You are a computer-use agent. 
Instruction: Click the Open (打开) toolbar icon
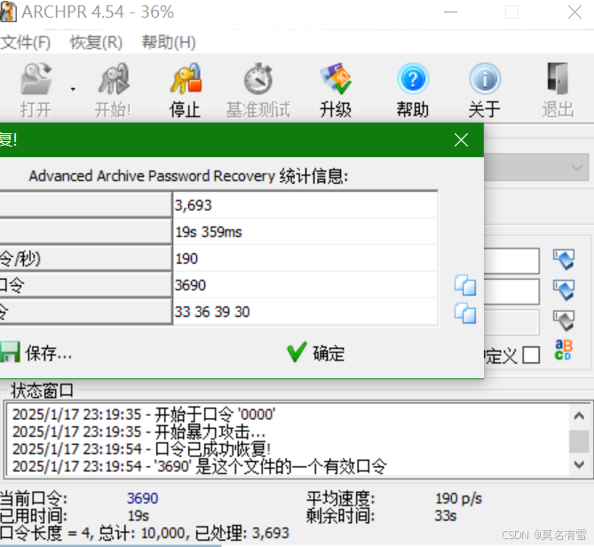[36, 79]
